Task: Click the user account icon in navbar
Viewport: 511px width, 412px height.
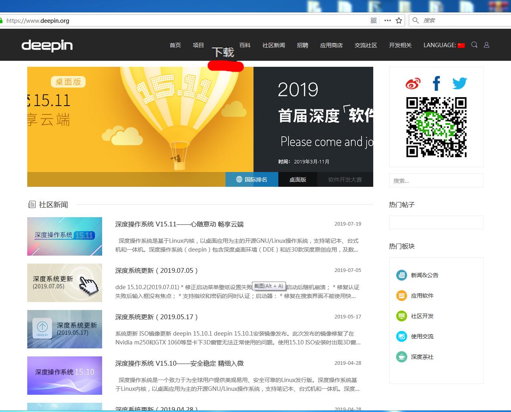Action: click(486, 45)
